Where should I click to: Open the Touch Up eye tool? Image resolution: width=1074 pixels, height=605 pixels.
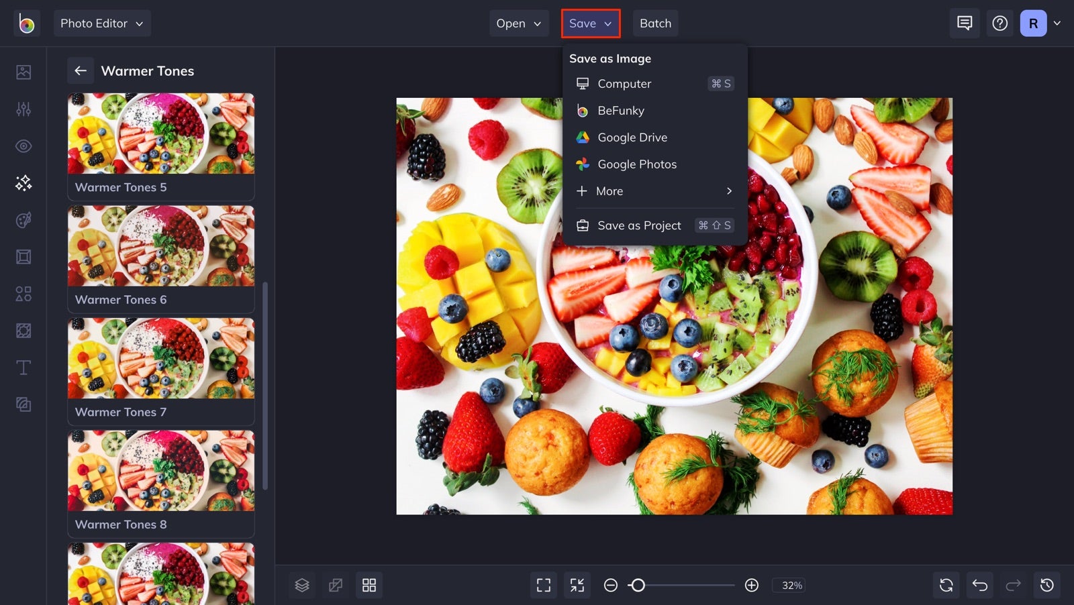23,146
